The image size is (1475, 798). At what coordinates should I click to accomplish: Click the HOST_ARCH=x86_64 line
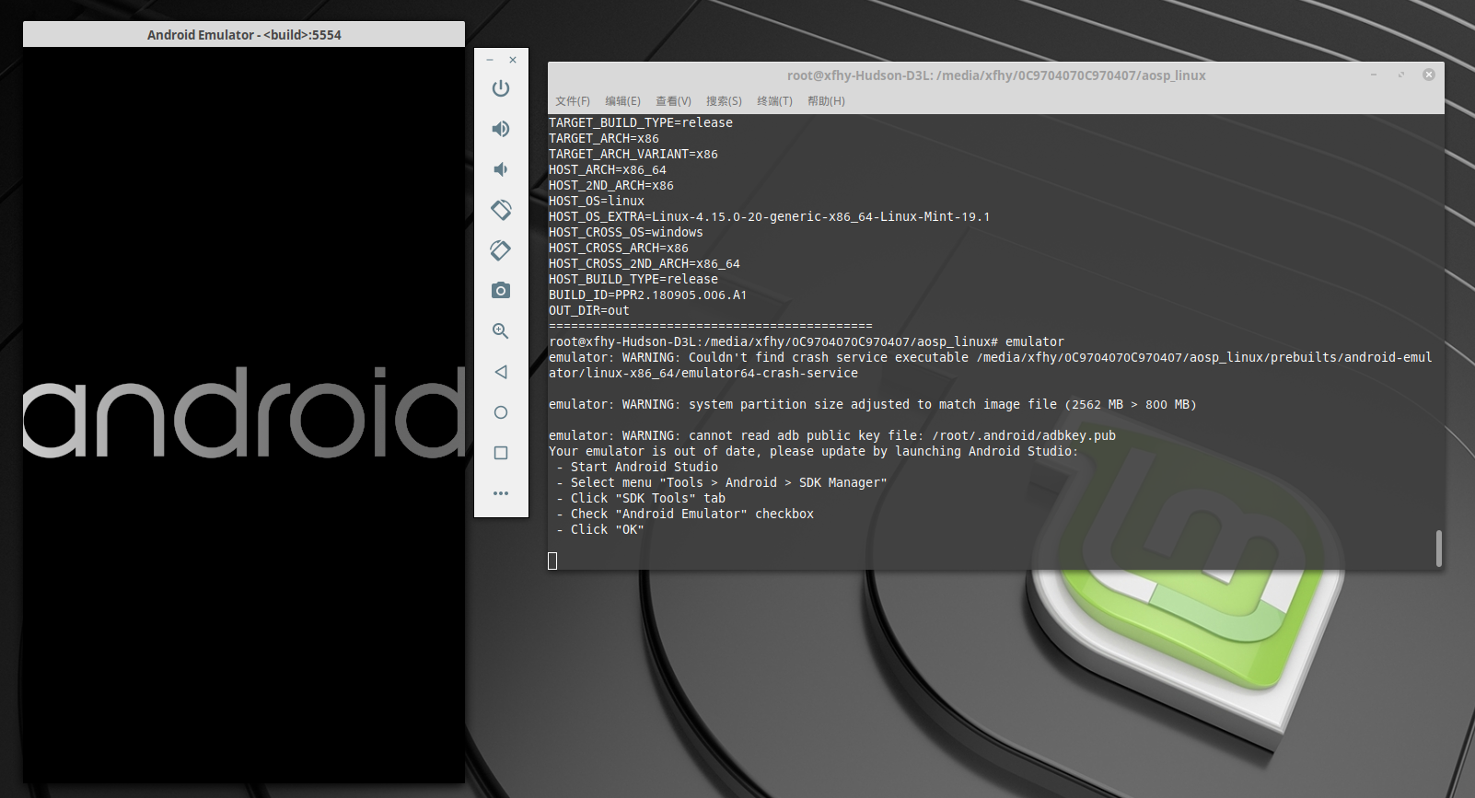tap(608, 169)
